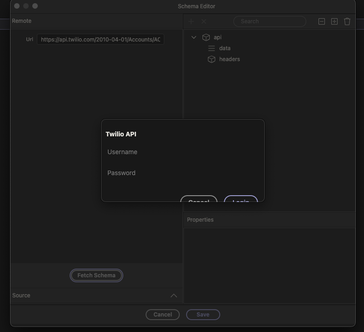Viewport: 364px width, 332px height.
Task: Cancel the Twilio API login dialog
Action: 199,199
